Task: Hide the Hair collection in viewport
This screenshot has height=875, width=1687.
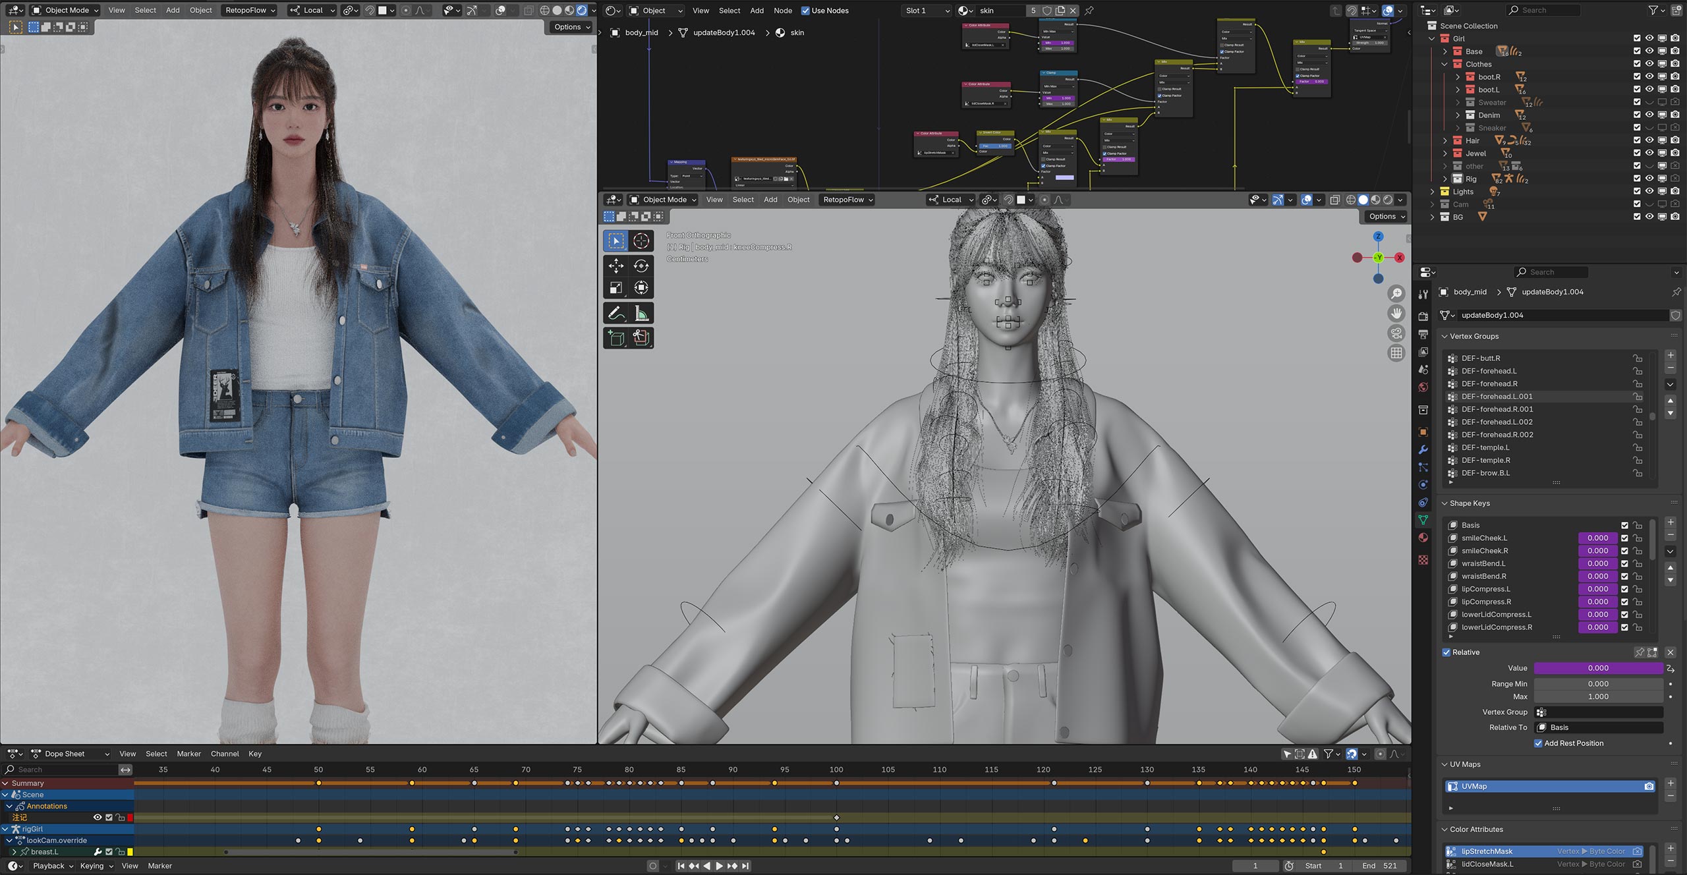Action: point(1649,140)
